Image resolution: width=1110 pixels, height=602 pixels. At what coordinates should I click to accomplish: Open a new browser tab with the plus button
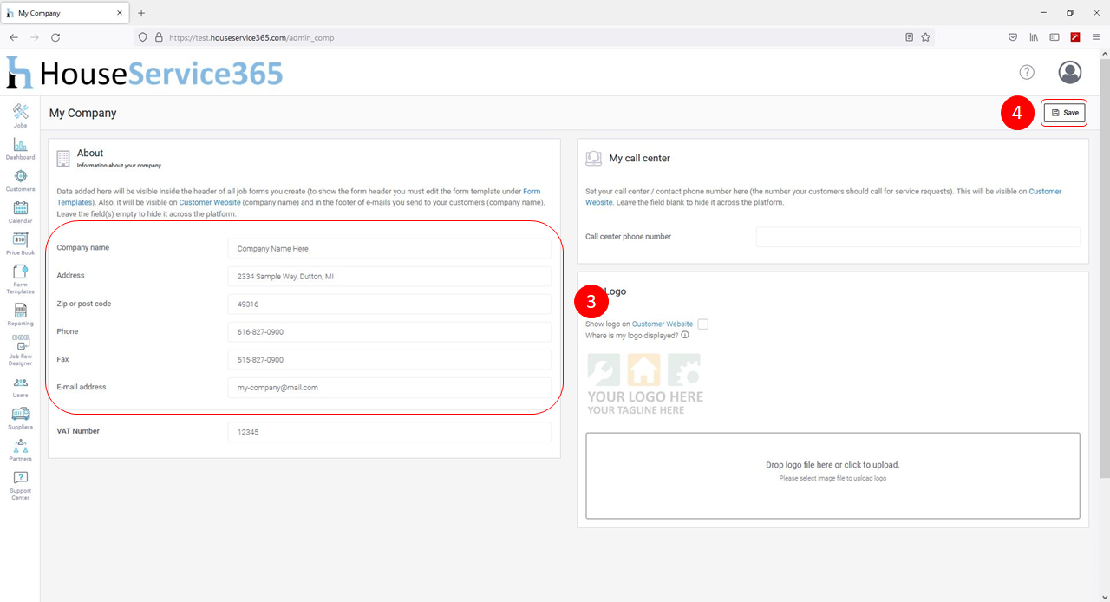point(141,13)
